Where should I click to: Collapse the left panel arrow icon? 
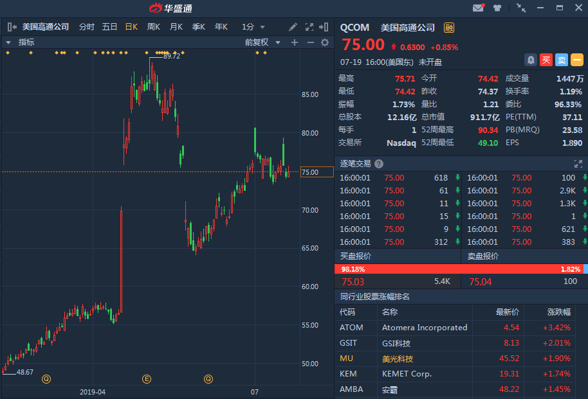tap(12, 27)
